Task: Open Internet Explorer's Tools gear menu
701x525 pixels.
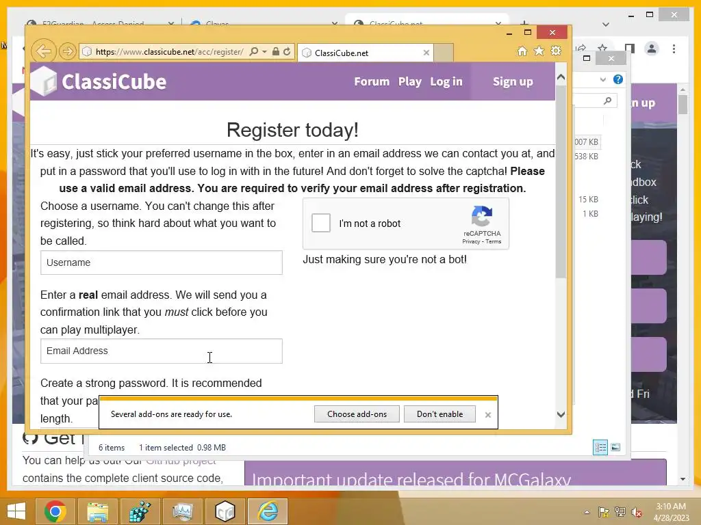Action: [x=556, y=51]
